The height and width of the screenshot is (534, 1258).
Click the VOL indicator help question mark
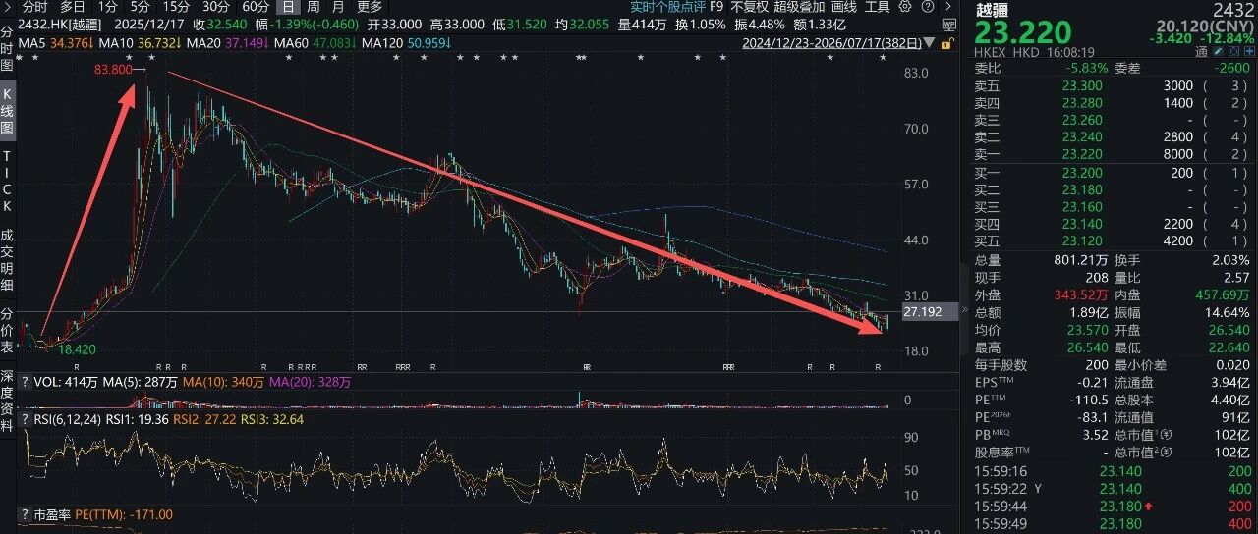pyautogui.click(x=24, y=380)
